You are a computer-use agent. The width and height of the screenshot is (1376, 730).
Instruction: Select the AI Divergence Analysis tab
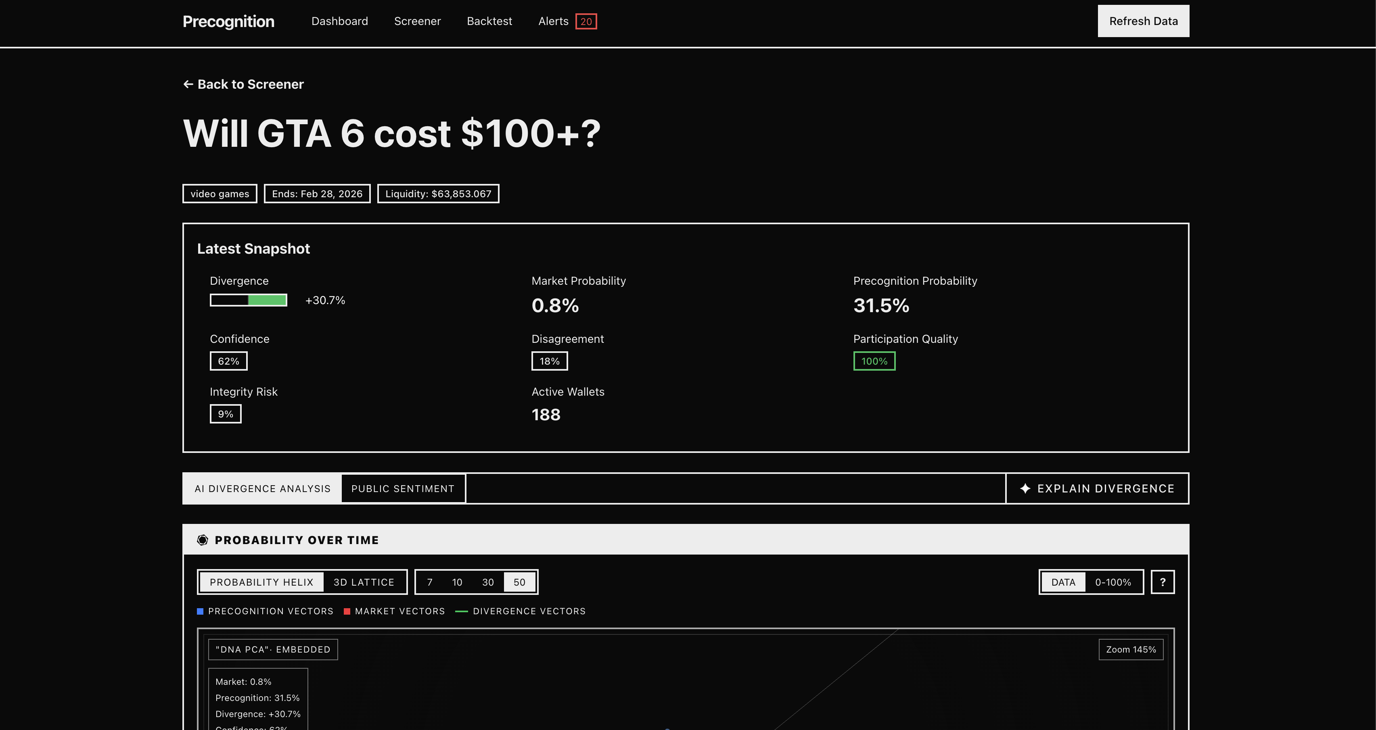click(262, 488)
